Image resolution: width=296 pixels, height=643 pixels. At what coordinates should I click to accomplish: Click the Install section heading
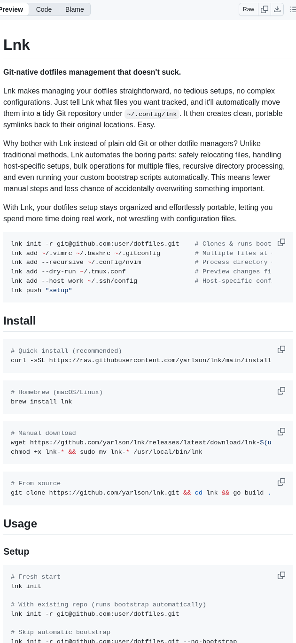[20, 321]
